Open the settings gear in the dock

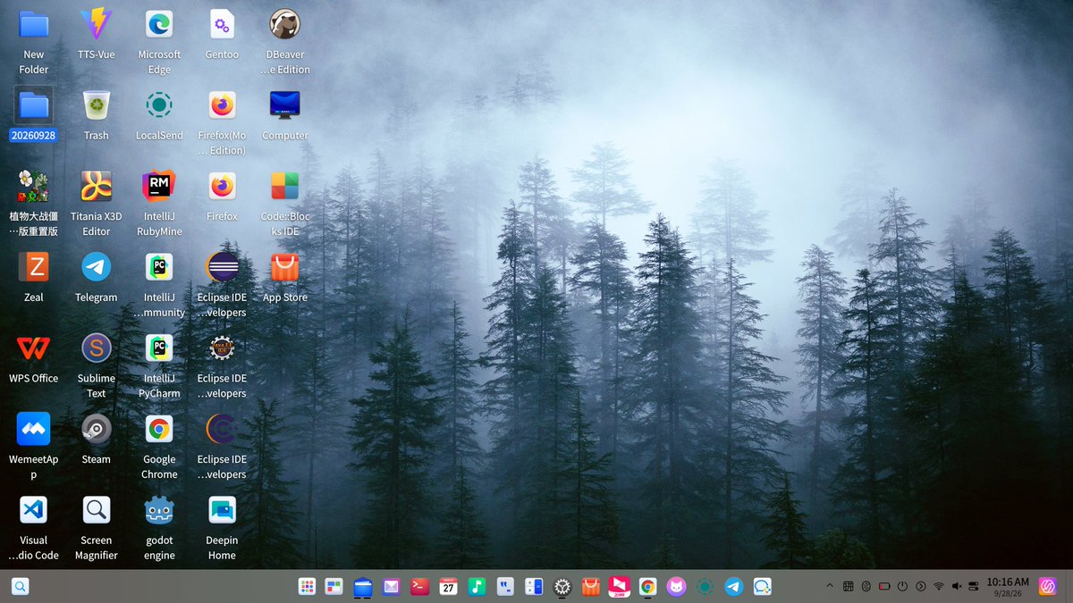[x=562, y=587]
